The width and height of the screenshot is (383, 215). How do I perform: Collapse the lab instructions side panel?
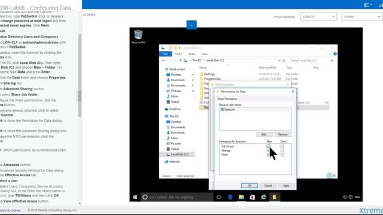(79, 96)
